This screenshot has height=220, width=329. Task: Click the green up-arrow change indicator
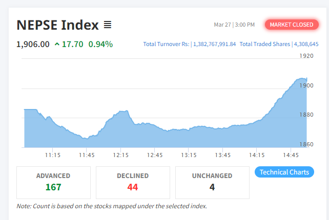point(56,45)
